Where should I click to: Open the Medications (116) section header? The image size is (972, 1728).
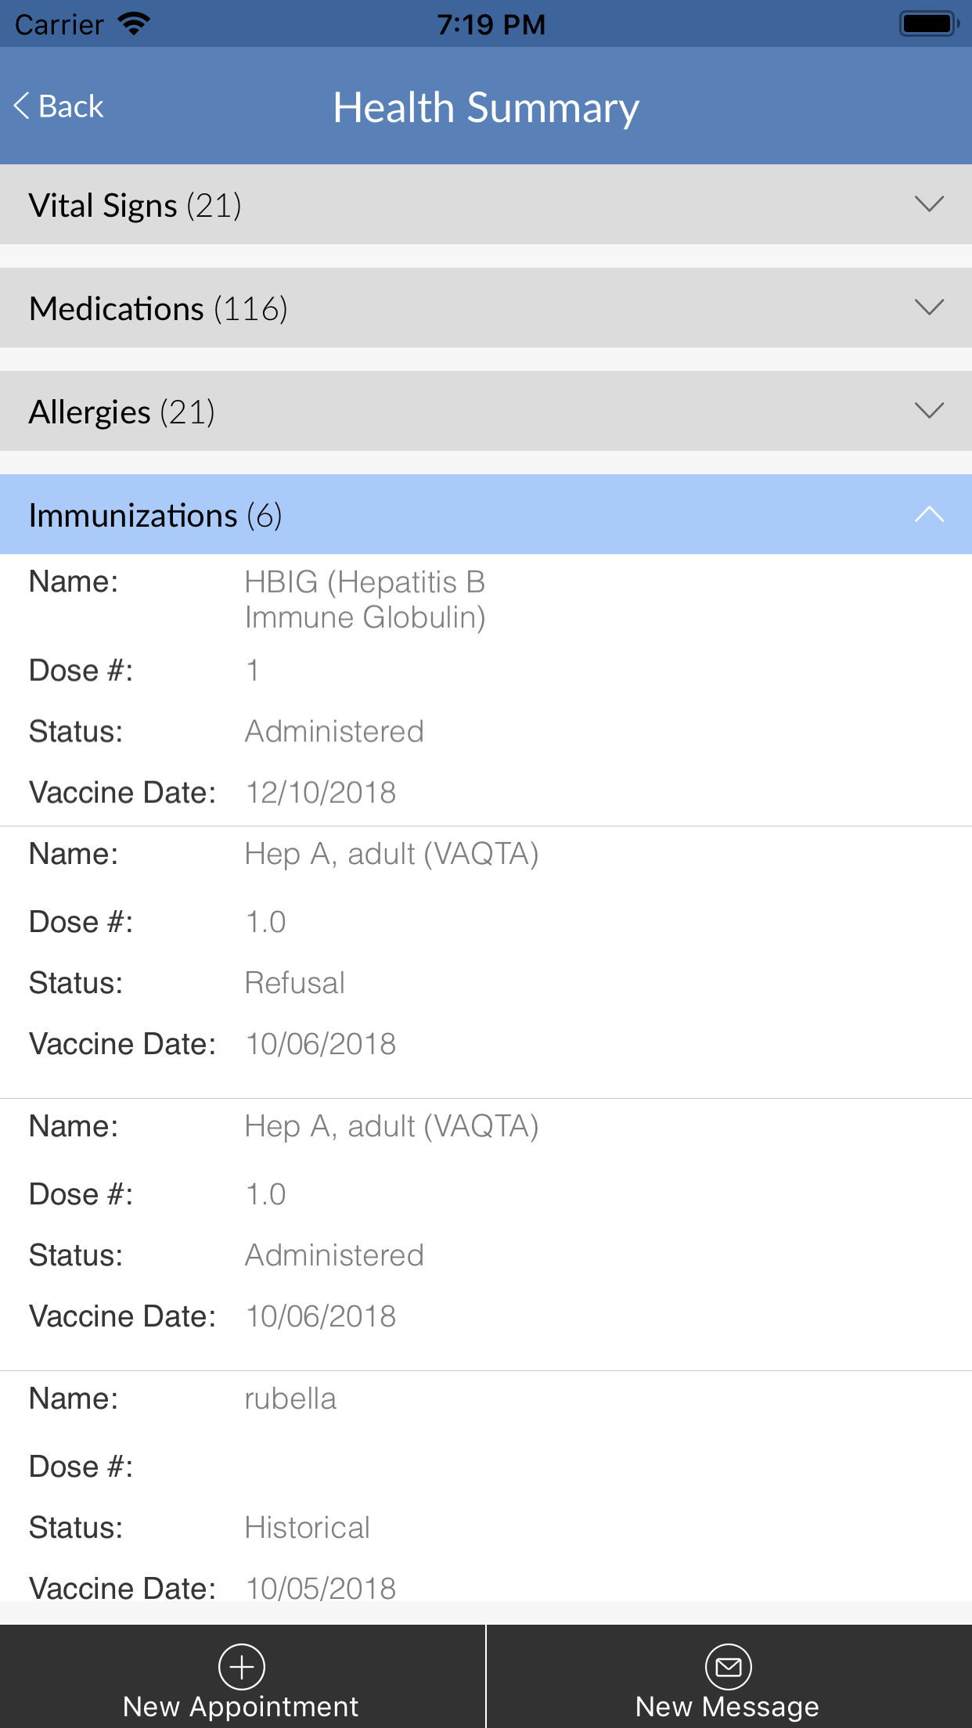pyautogui.click(x=159, y=309)
